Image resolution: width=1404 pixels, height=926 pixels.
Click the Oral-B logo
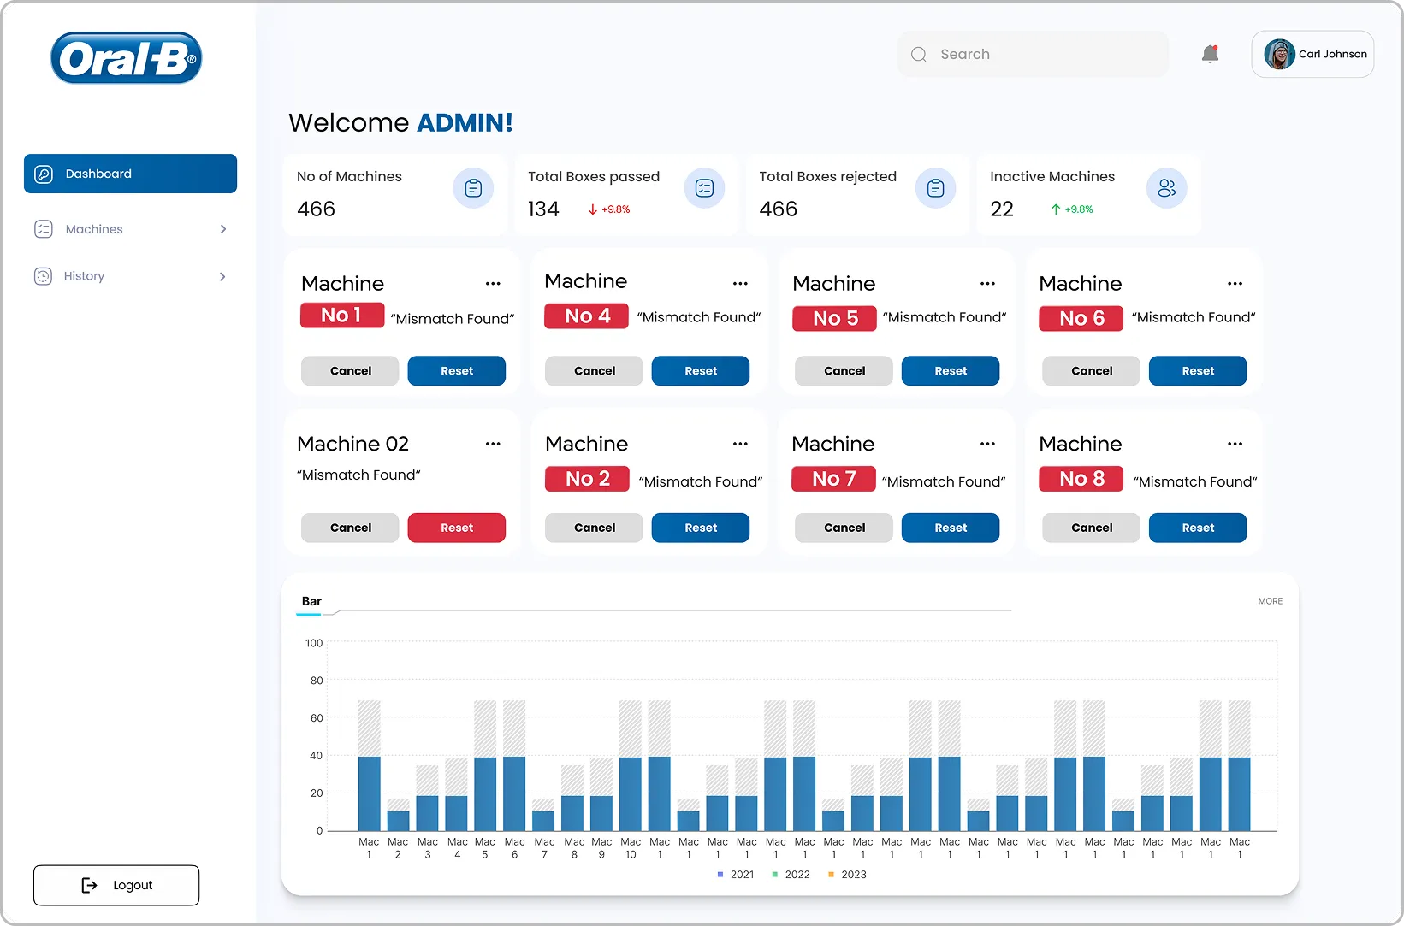[x=127, y=58]
